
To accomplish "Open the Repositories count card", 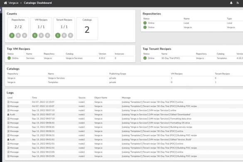I will (18, 29).
